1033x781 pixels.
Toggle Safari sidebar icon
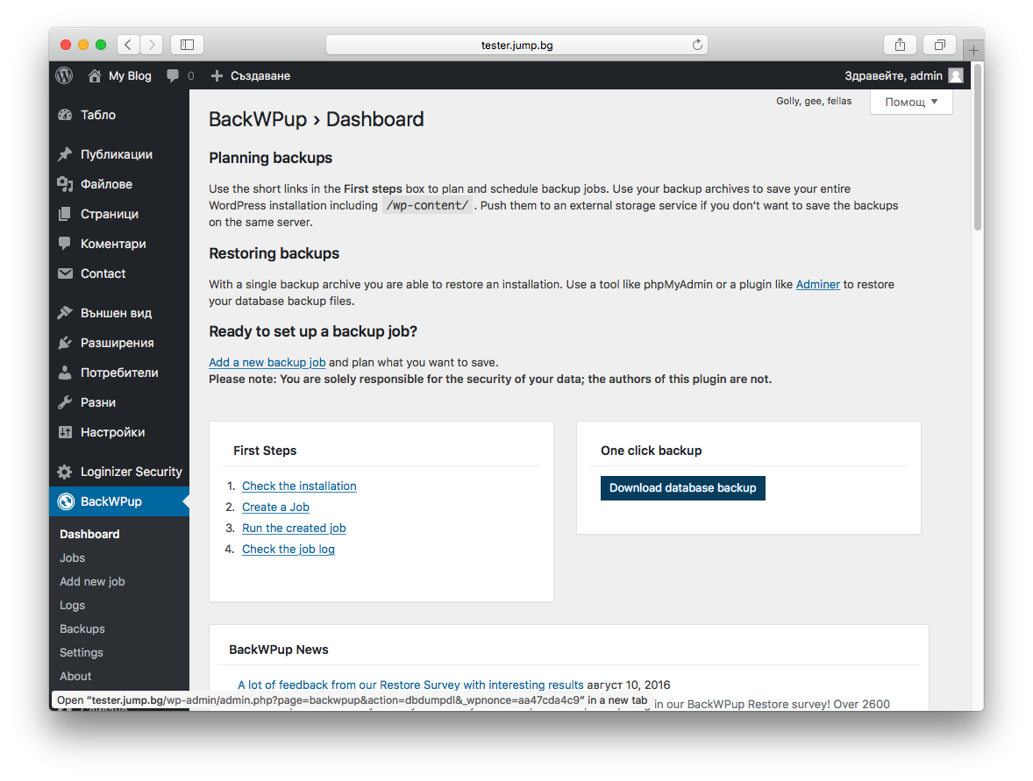tap(187, 45)
